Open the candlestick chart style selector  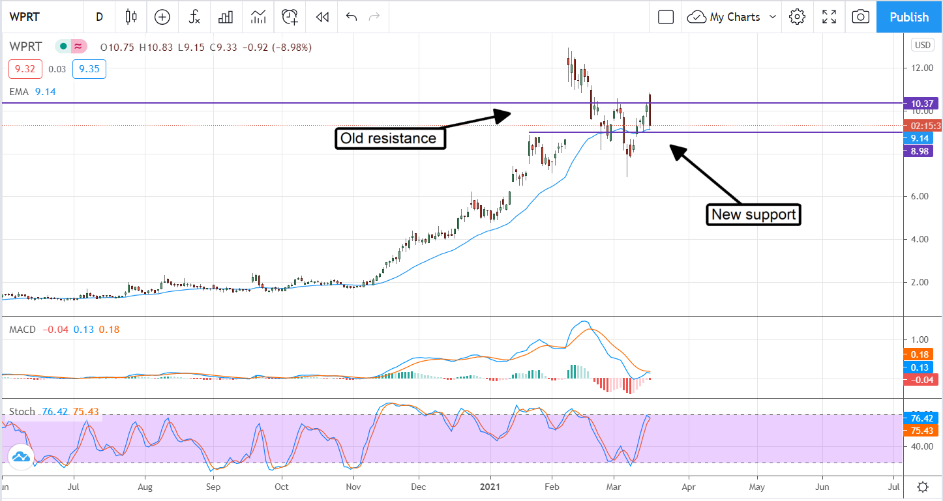coord(131,17)
